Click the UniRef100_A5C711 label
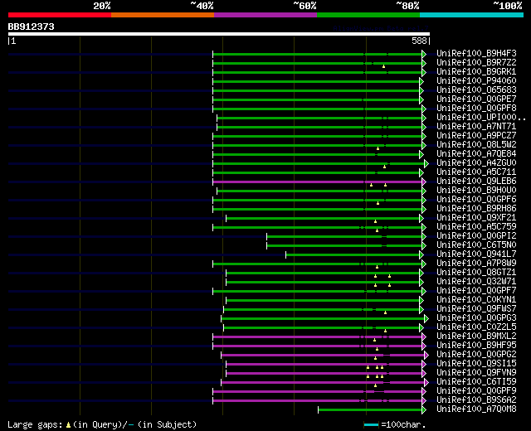 [476, 172]
